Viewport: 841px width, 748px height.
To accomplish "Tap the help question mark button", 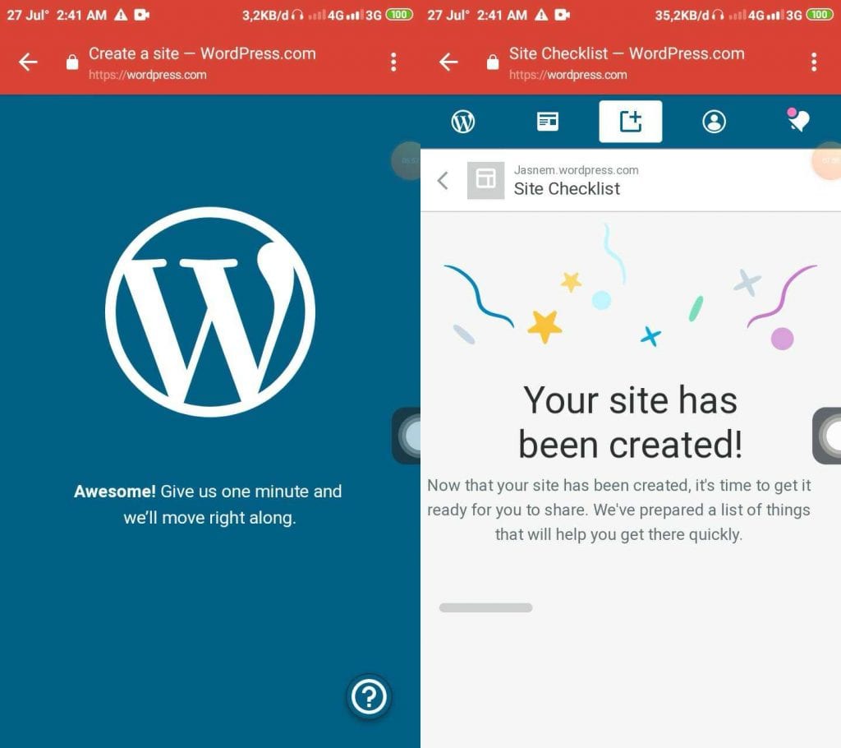I will 369,696.
